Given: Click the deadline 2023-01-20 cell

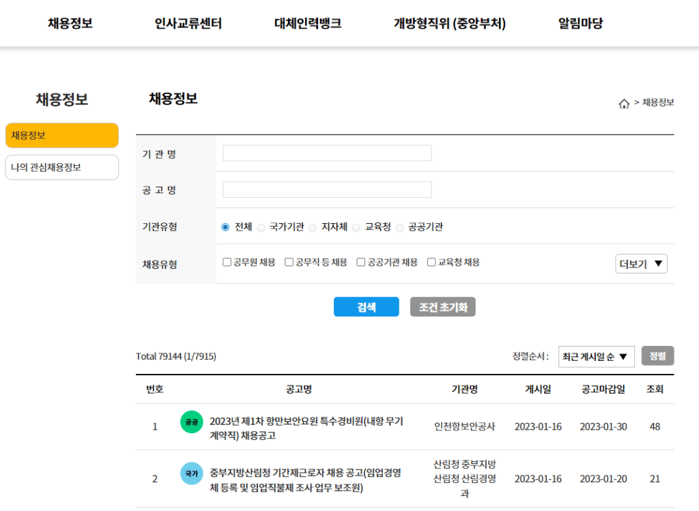Looking at the screenshot, I should click(x=603, y=479).
